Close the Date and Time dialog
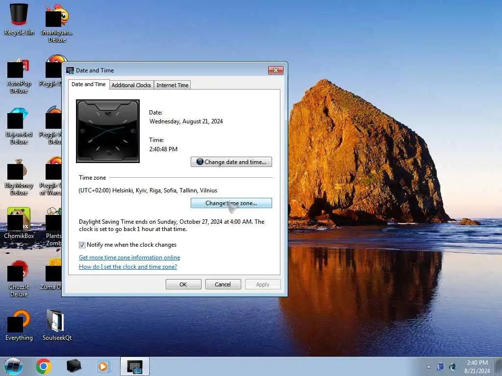This screenshot has height=376, width=502. click(276, 70)
